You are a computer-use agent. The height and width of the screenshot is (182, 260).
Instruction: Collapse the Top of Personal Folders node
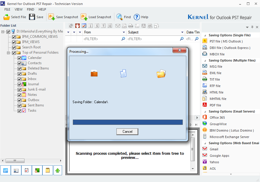tap(8, 53)
